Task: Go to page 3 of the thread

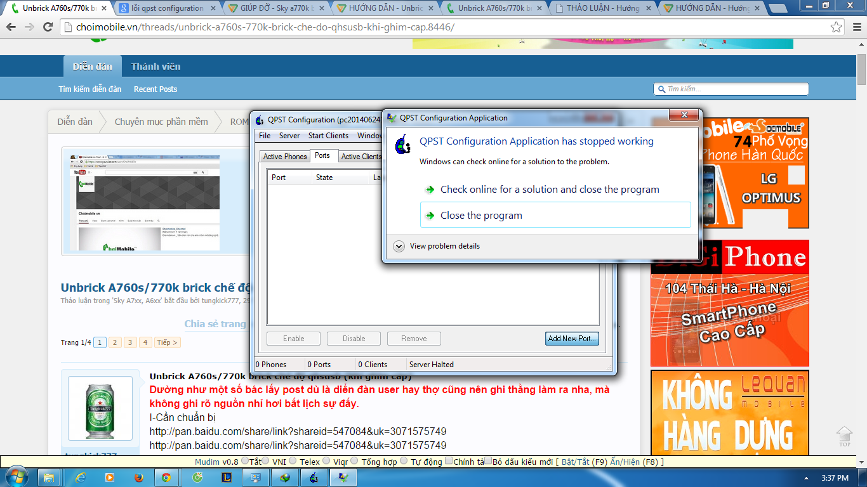Action: (130, 342)
